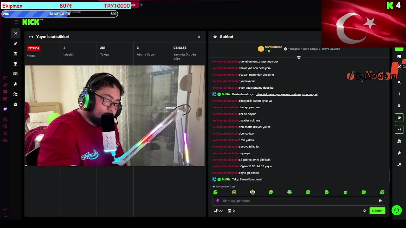406x228 pixels.
Task: Click the scan/focus icon in right sidebar
Action: click(399, 82)
